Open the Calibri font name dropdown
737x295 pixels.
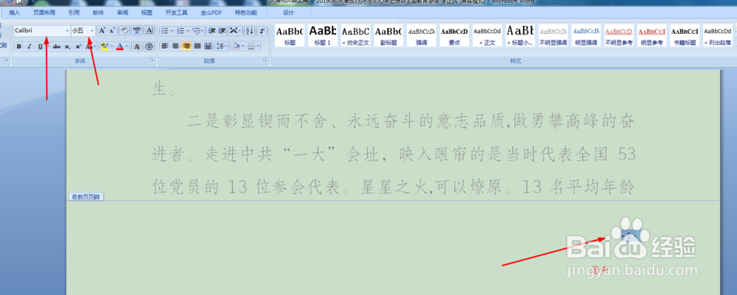coord(67,31)
